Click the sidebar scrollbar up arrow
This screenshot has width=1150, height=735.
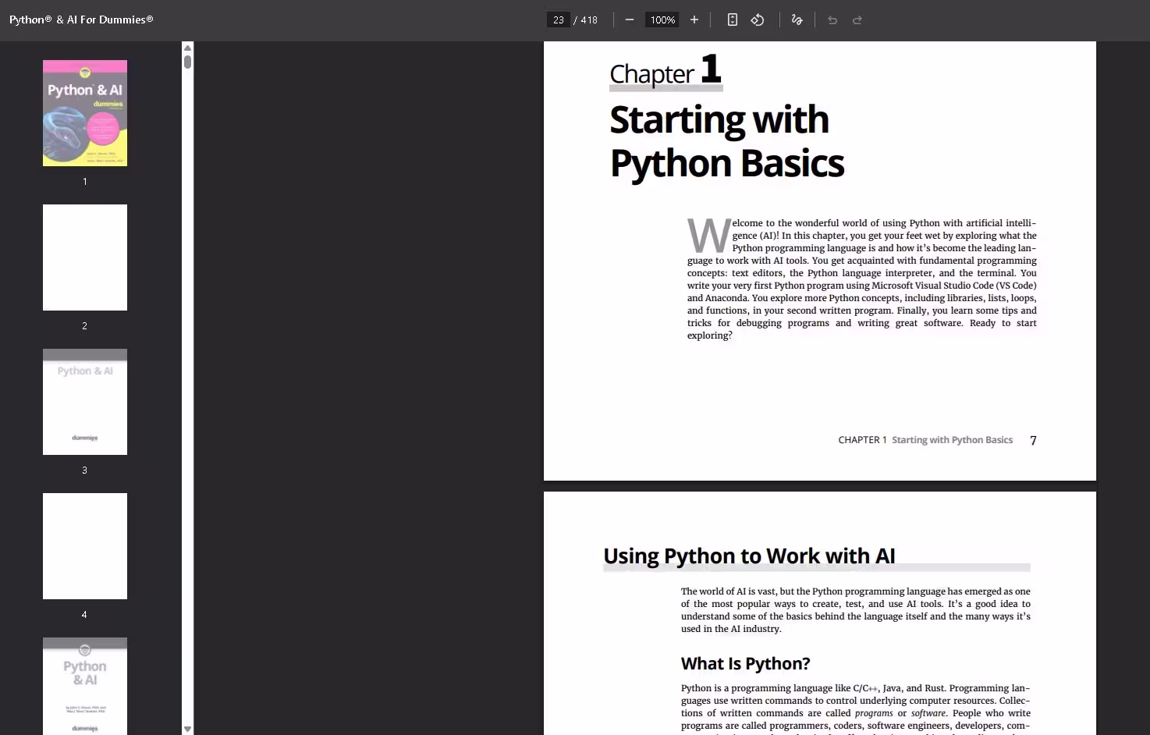187,48
